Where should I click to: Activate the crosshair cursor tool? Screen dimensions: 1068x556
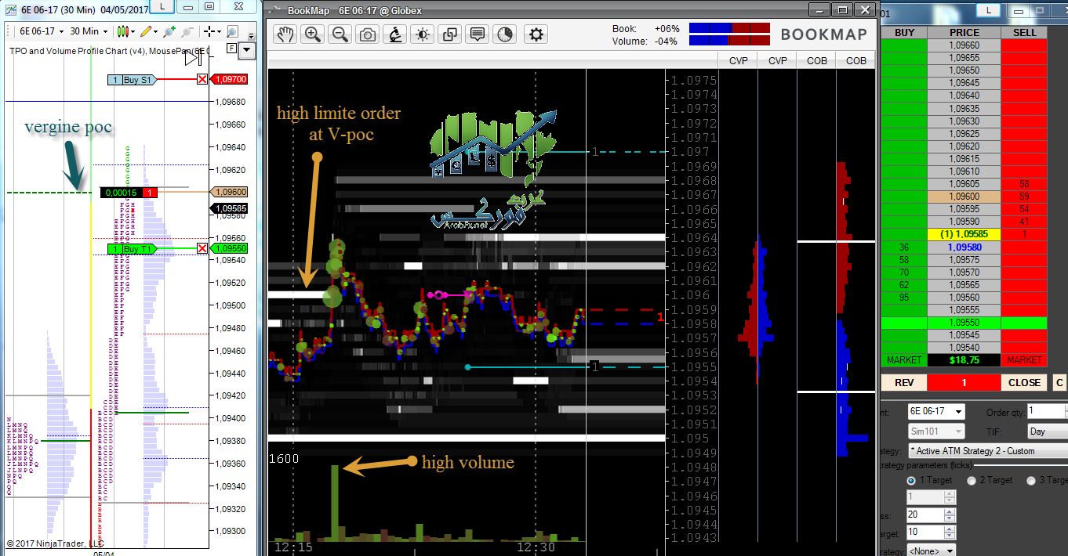click(210, 31)
